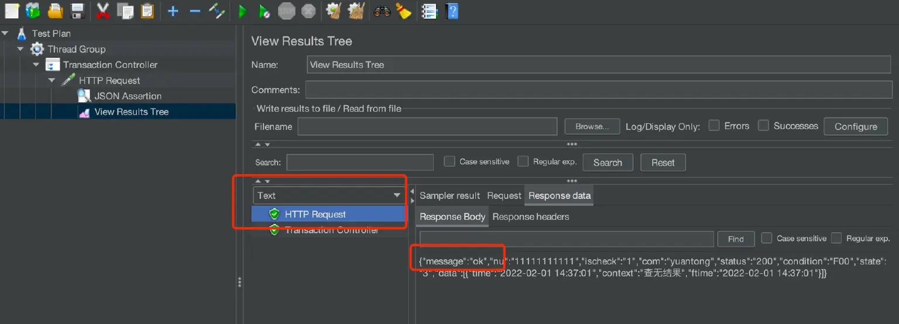
Task: Click the Browse... button
Action: point(592,126)
